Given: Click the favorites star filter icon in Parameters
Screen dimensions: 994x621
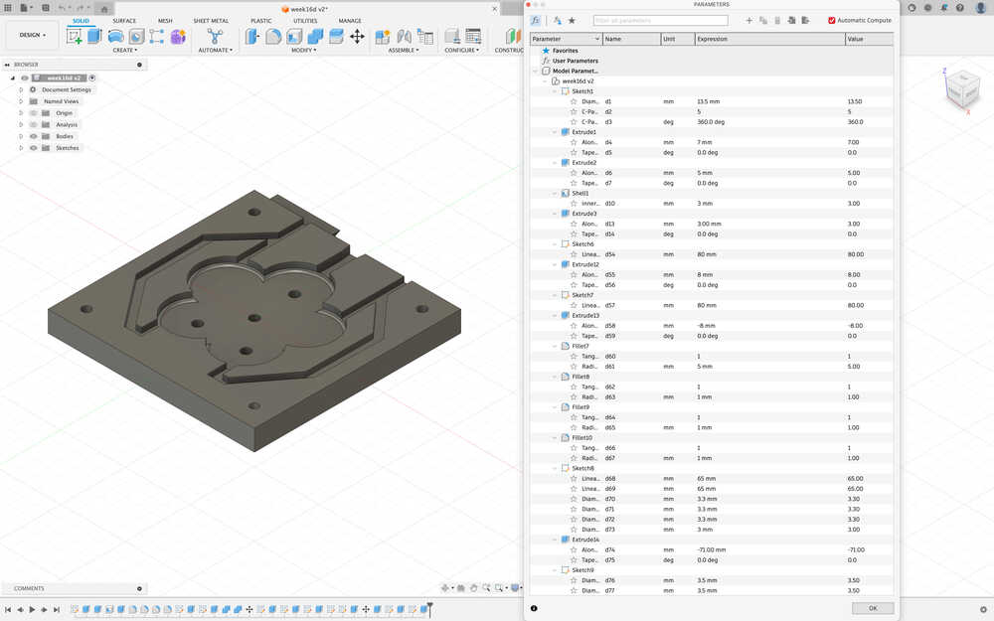Looking at the screenshot, I should point(572,20).
